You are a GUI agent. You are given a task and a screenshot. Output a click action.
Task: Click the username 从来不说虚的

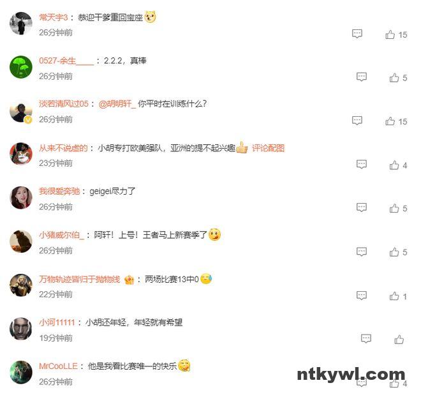(63, 148)
